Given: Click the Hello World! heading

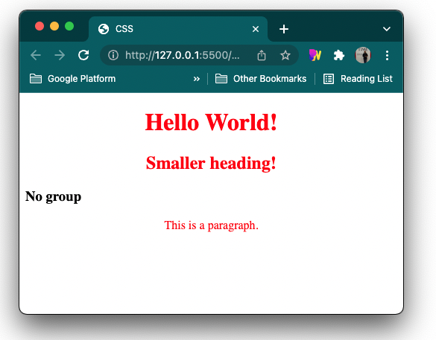Looking at the screenshot, I should point(211,123).
